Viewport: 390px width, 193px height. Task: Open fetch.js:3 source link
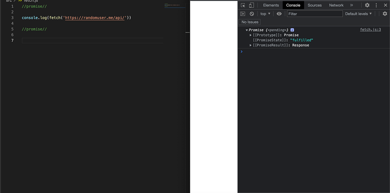point(370,29)
